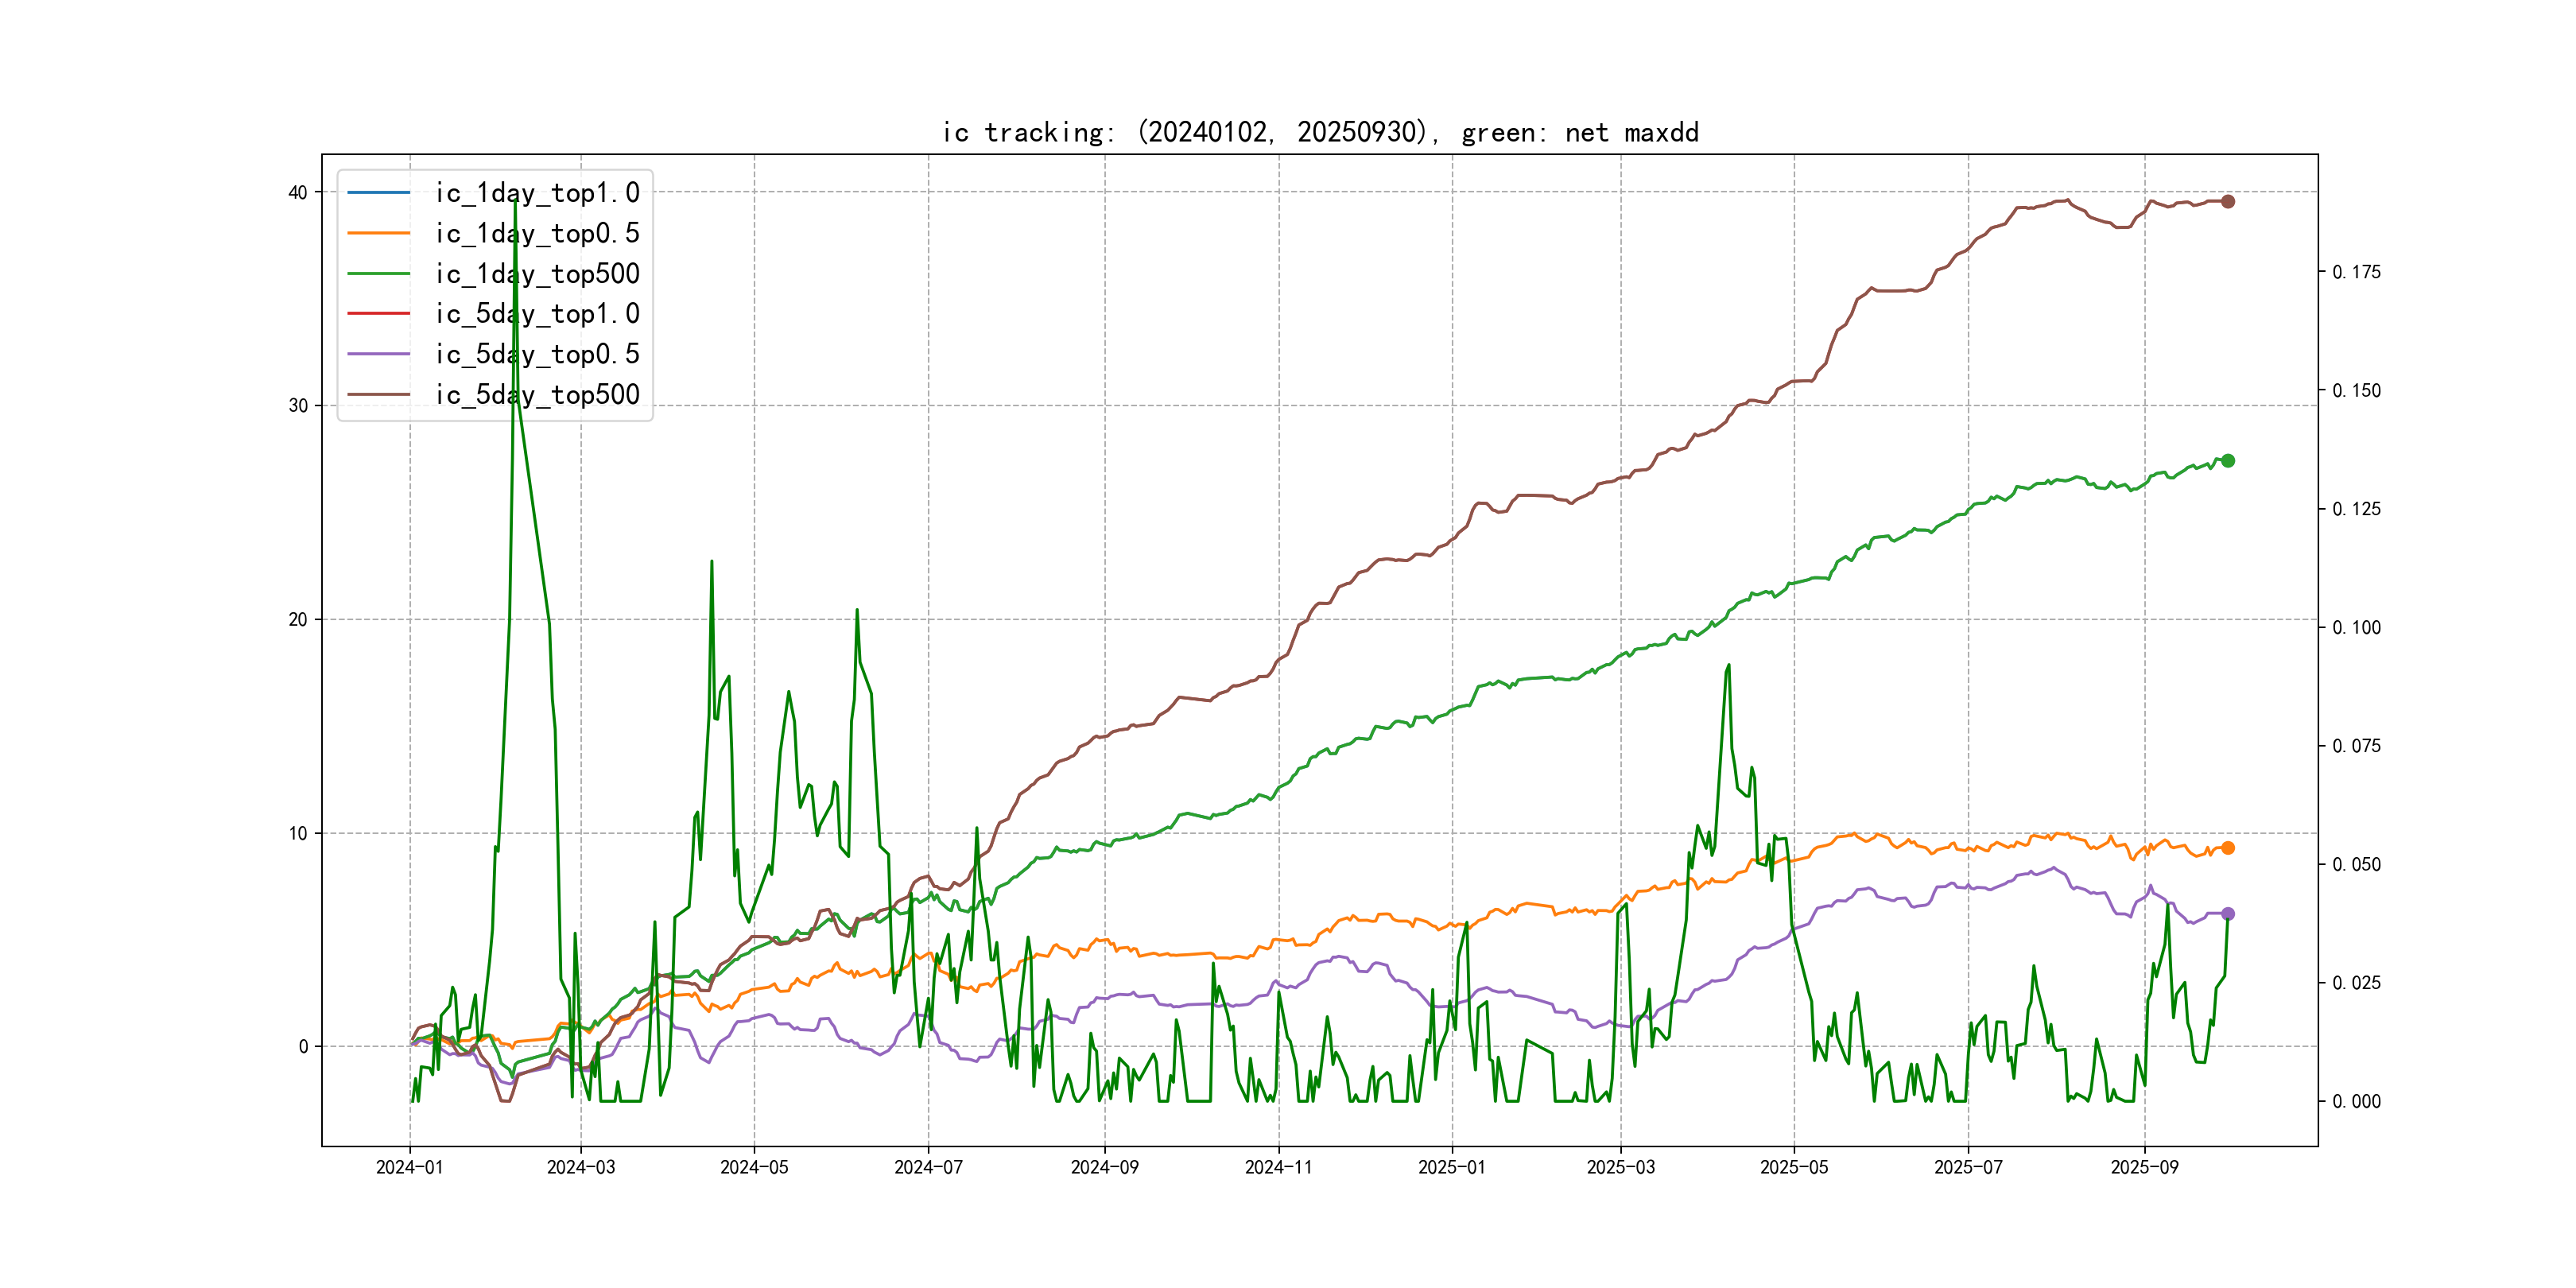
Task: Click the right axis tick label 0.050
Action: tap(2356, 864)
